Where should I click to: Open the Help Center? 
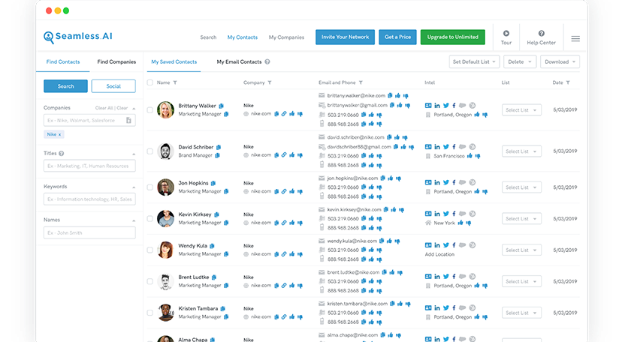click(541, 37)
